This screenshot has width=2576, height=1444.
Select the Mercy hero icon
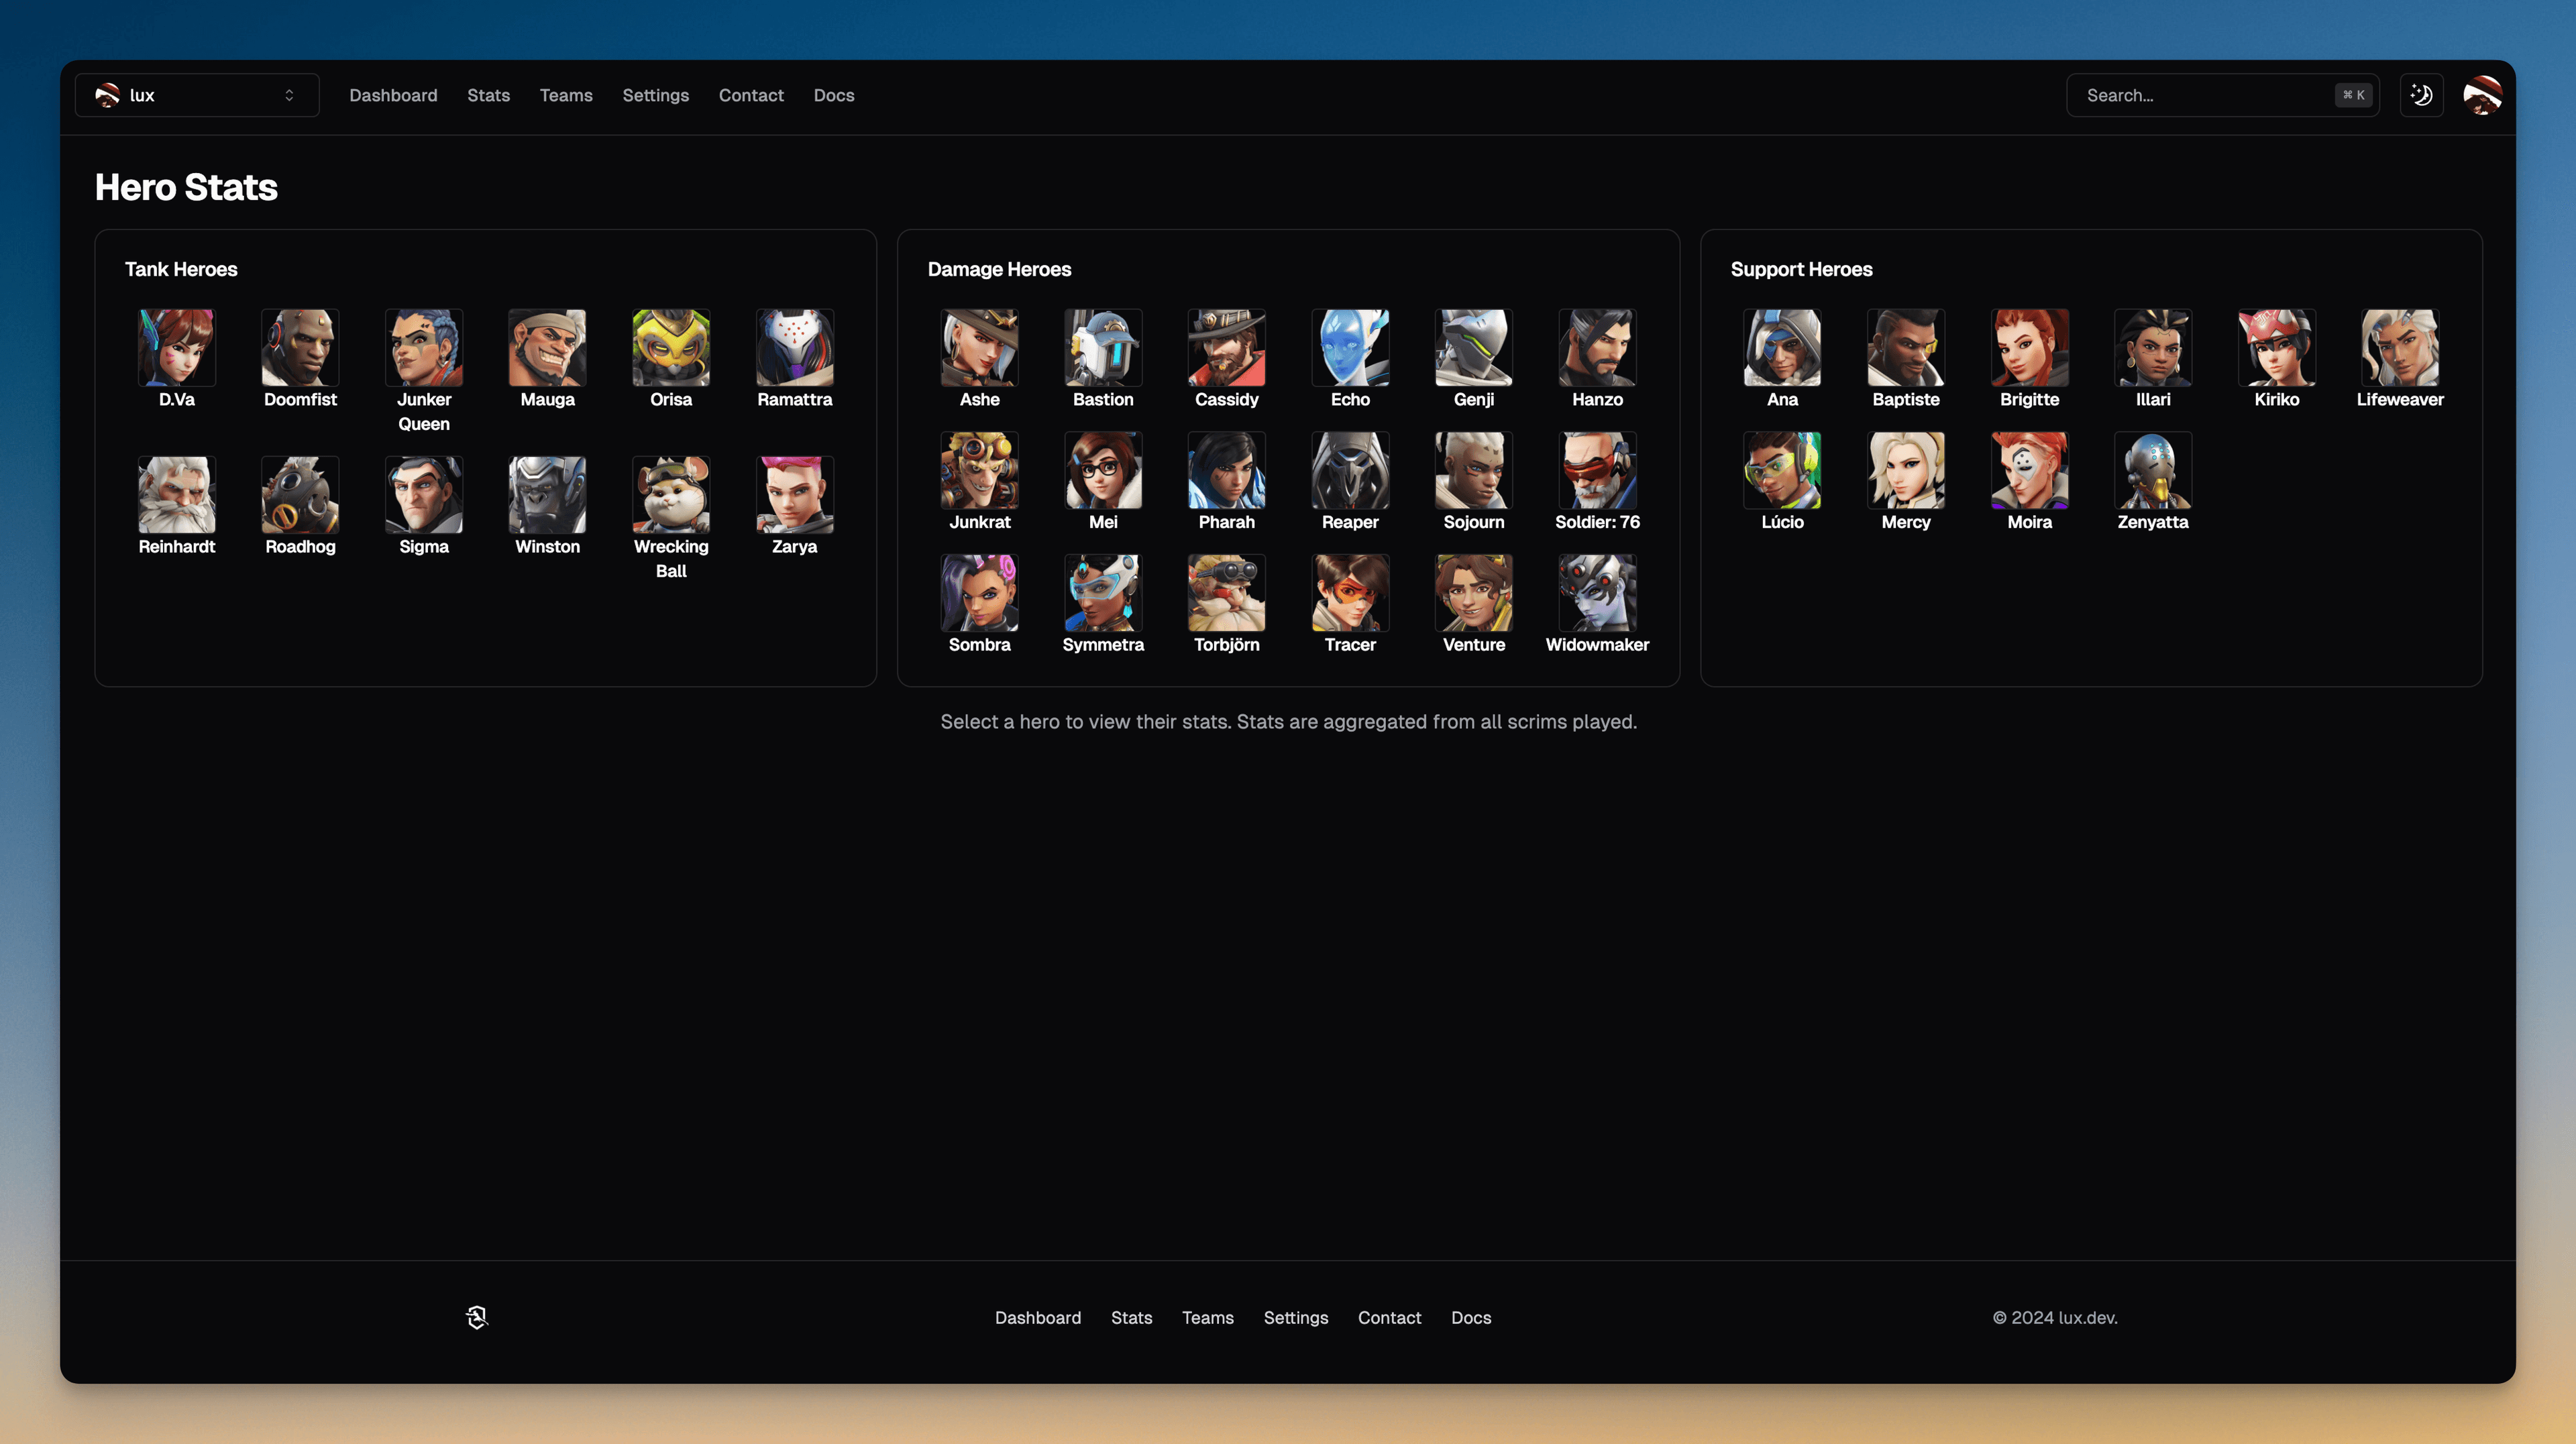tap(1906, 470)
